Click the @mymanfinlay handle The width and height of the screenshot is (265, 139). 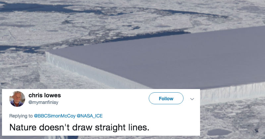click(x=43, y=102)
